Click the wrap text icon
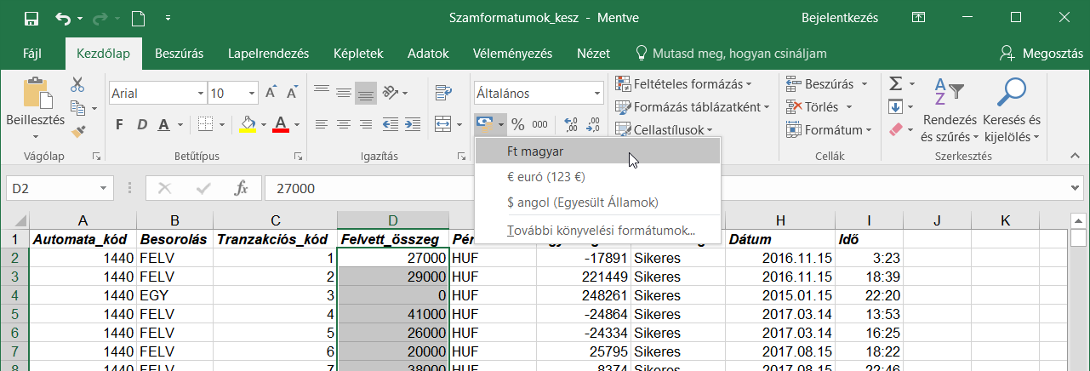Viewport: 1090px width, 371px height. point(442,93)
